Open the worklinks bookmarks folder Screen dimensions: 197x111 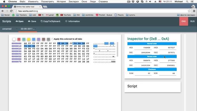coord(88,15)
